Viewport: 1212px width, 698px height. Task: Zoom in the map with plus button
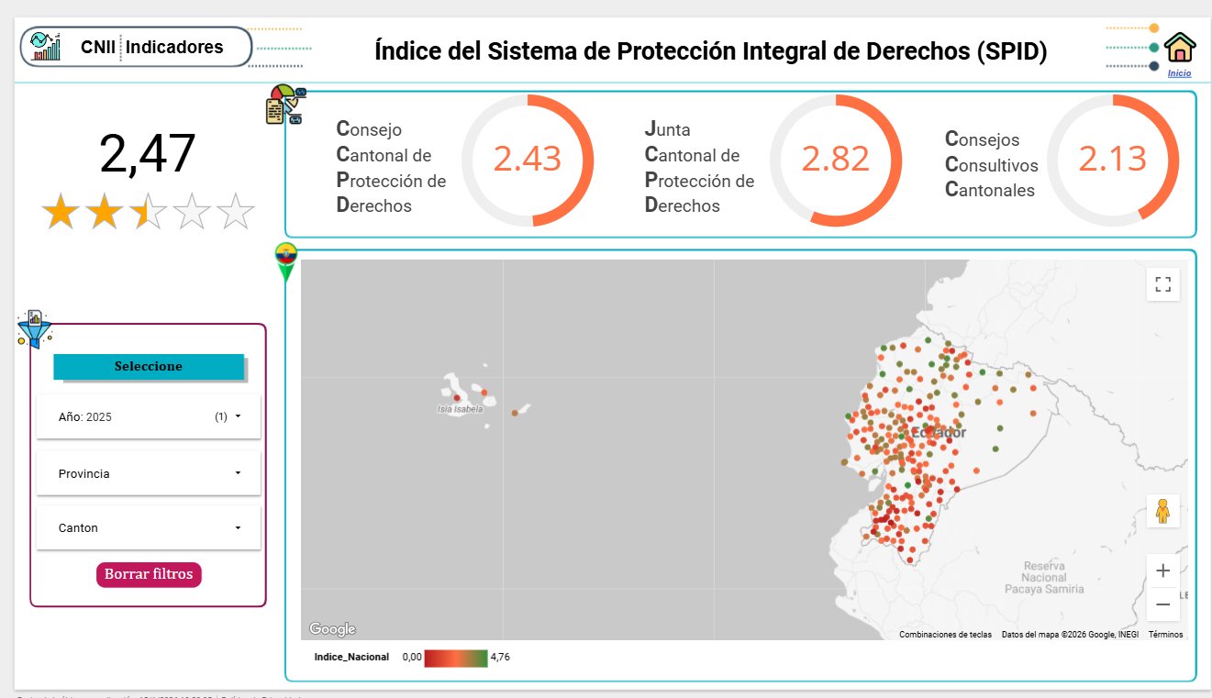(x=1162, y=571)
